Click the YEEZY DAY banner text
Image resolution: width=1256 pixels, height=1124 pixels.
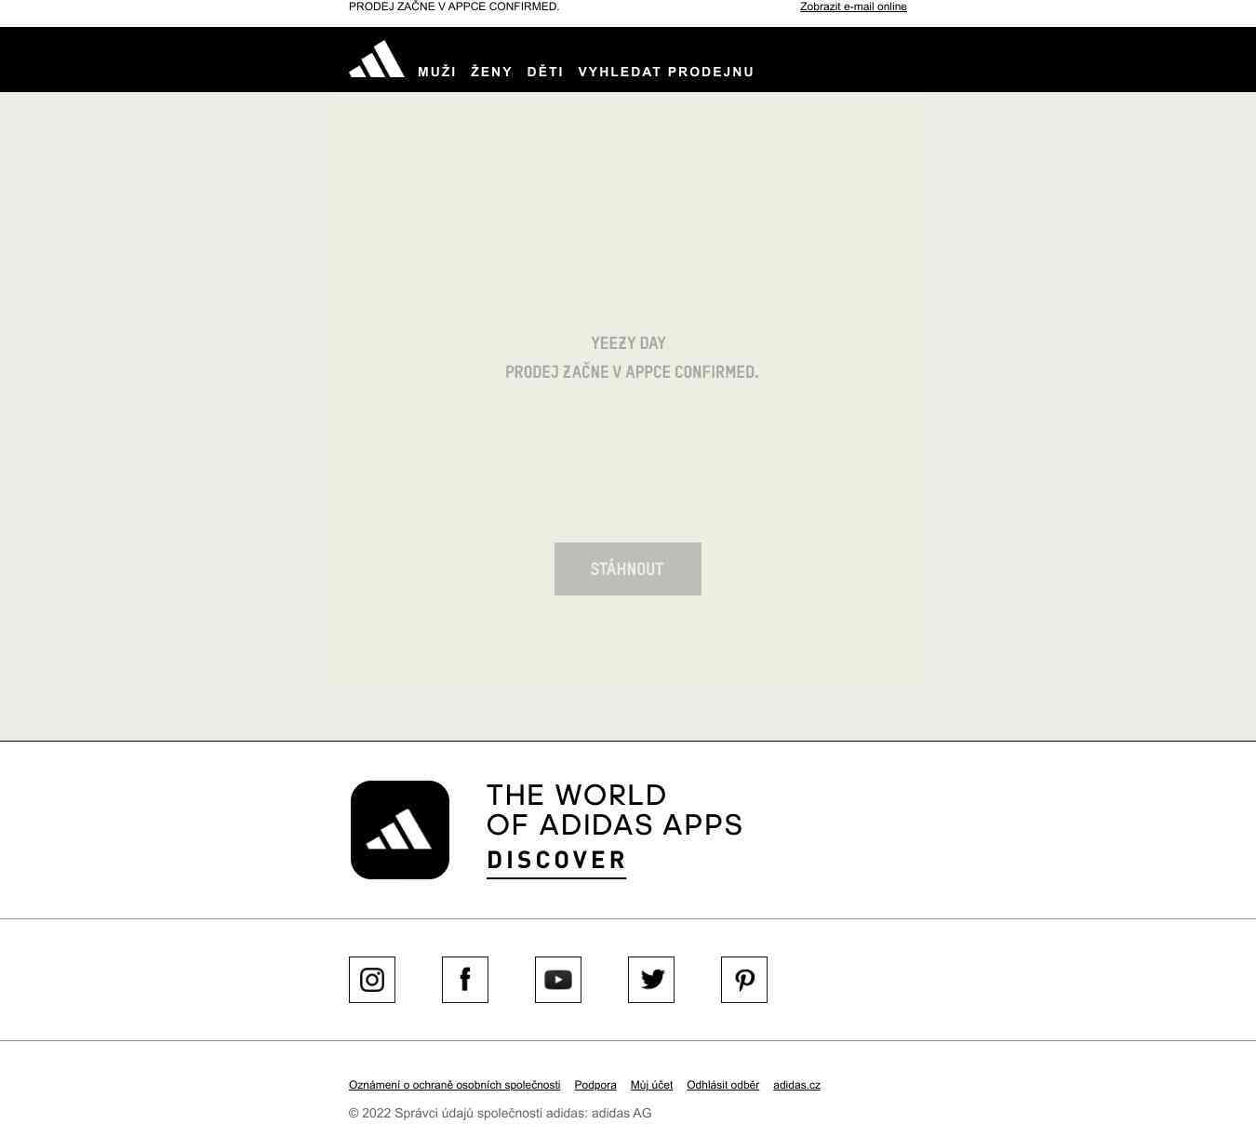click(x=628, y=343)
